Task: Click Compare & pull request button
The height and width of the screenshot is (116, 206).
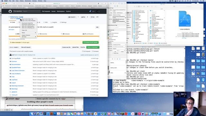Action: click(x=90, y=43)
